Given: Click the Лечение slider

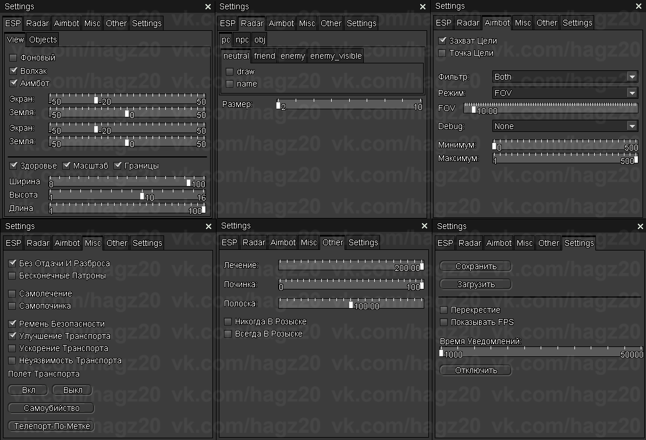Looking at the screenshot, I should click(351, 265).
